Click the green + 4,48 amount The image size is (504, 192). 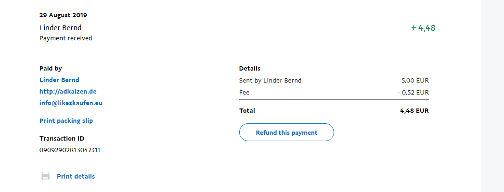coord(423,28)
